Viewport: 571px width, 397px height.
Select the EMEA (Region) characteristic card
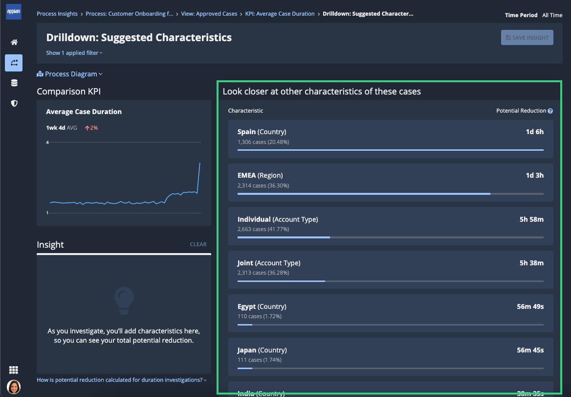point(391,183)
